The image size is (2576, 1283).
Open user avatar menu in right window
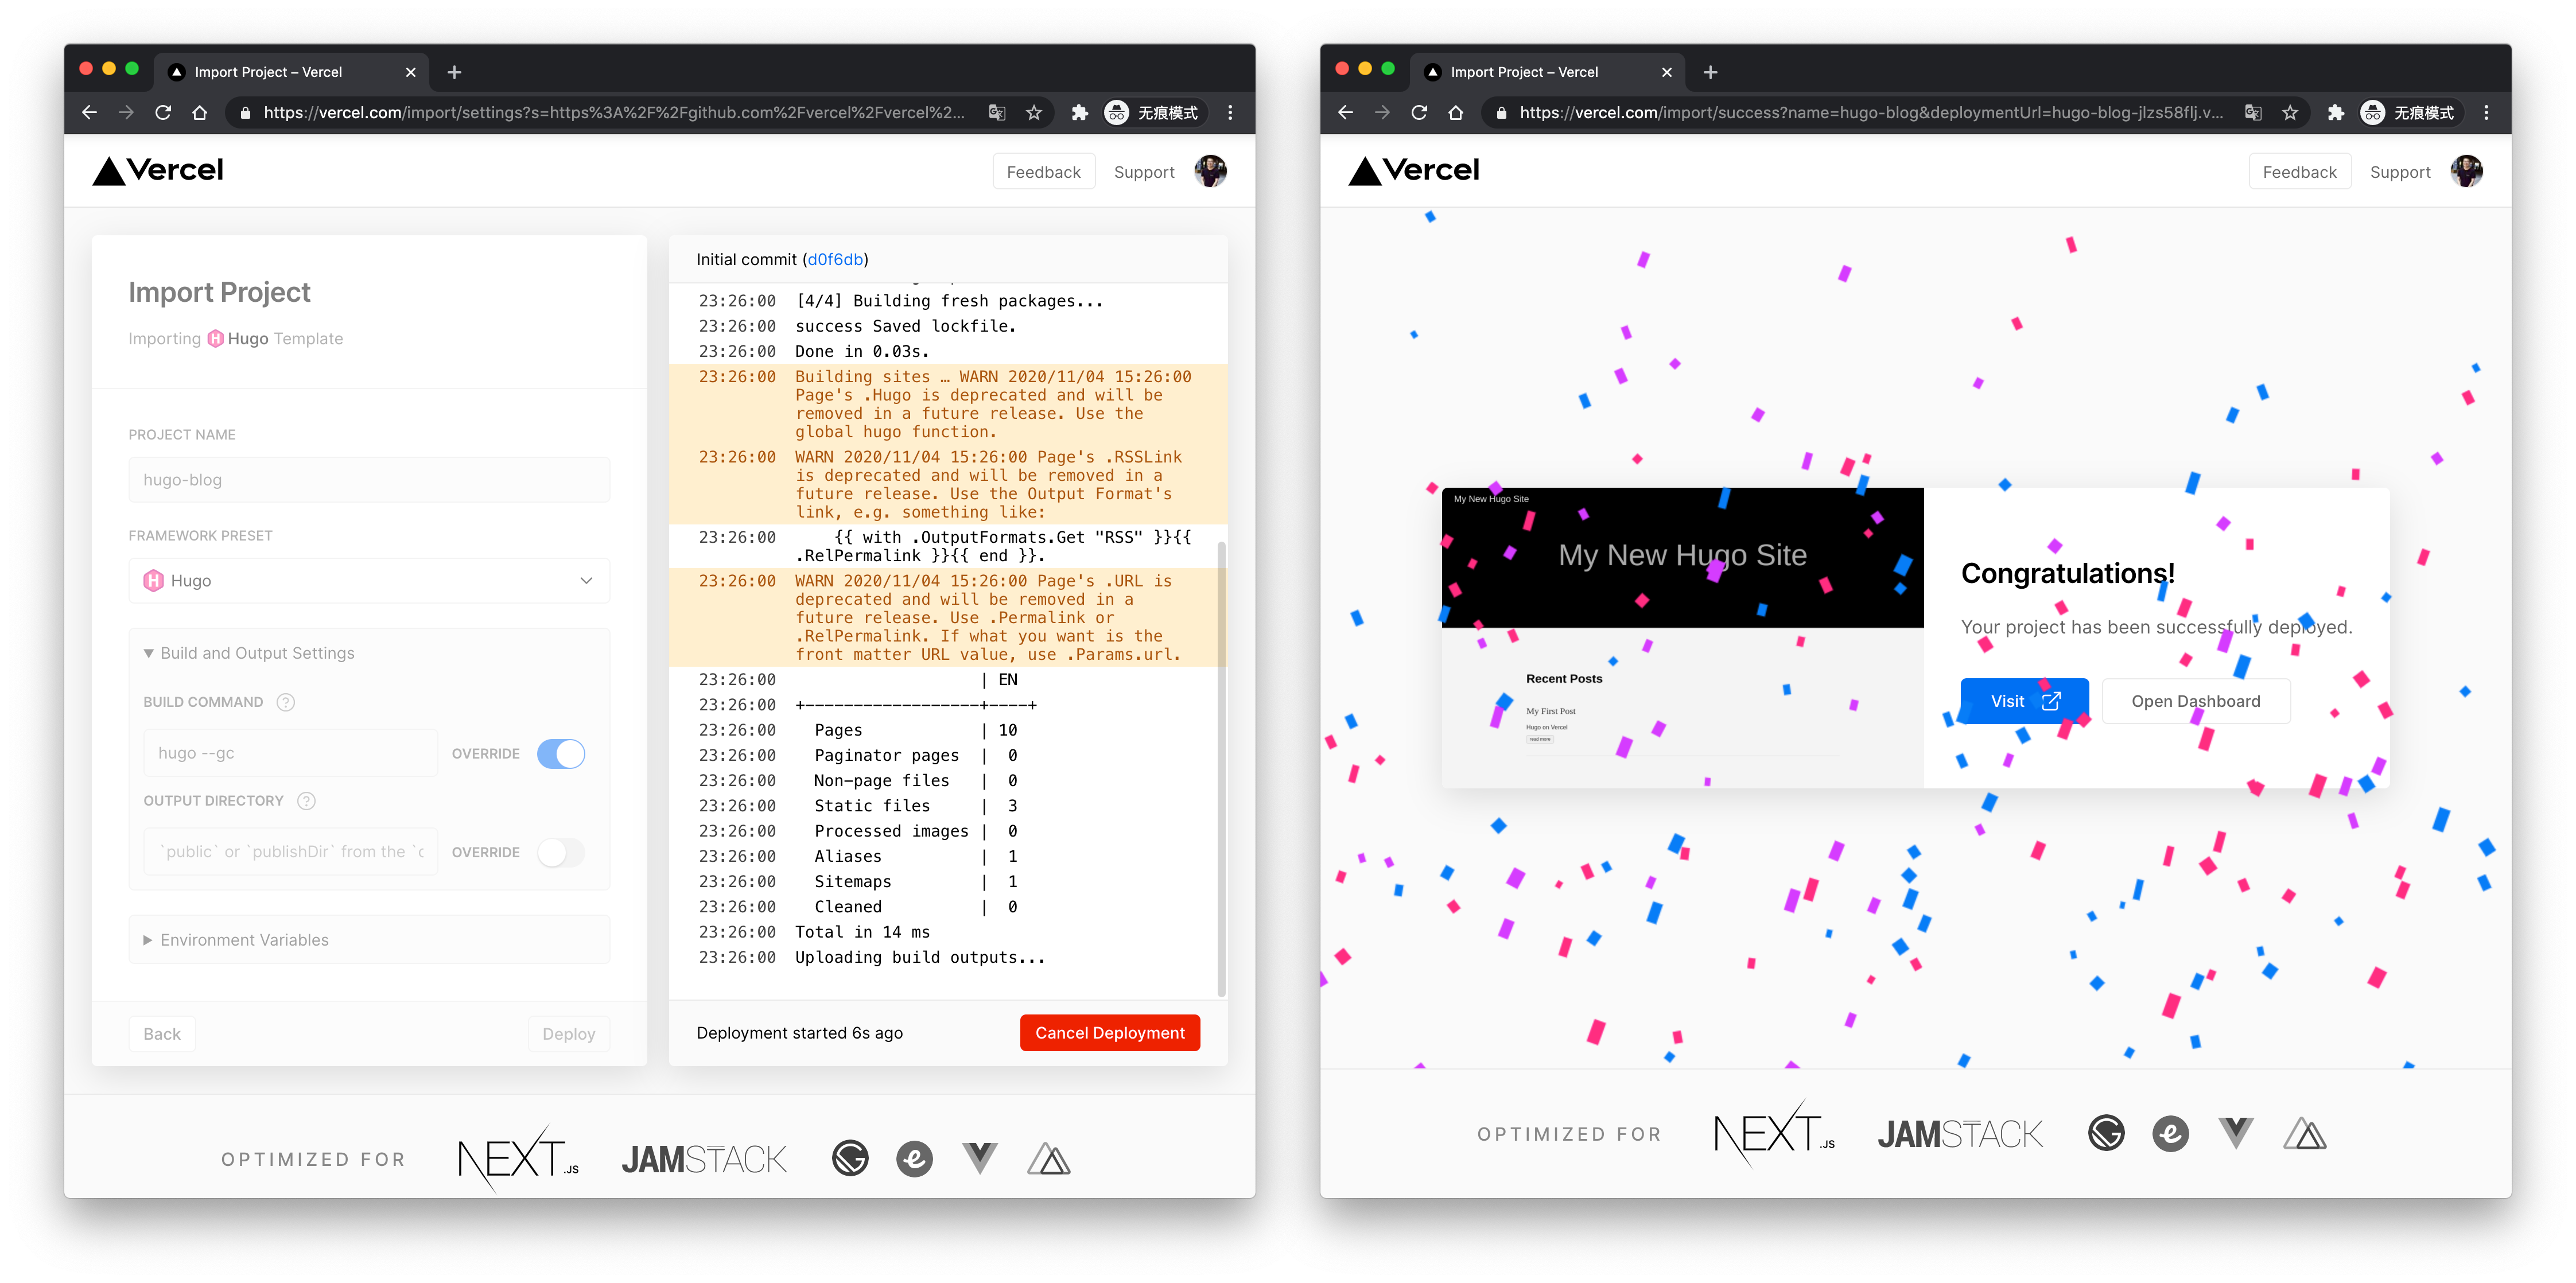pyautogui.click(x=2466, y=171)
